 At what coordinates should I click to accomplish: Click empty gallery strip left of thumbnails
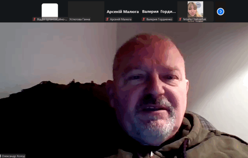pos(16,11)
